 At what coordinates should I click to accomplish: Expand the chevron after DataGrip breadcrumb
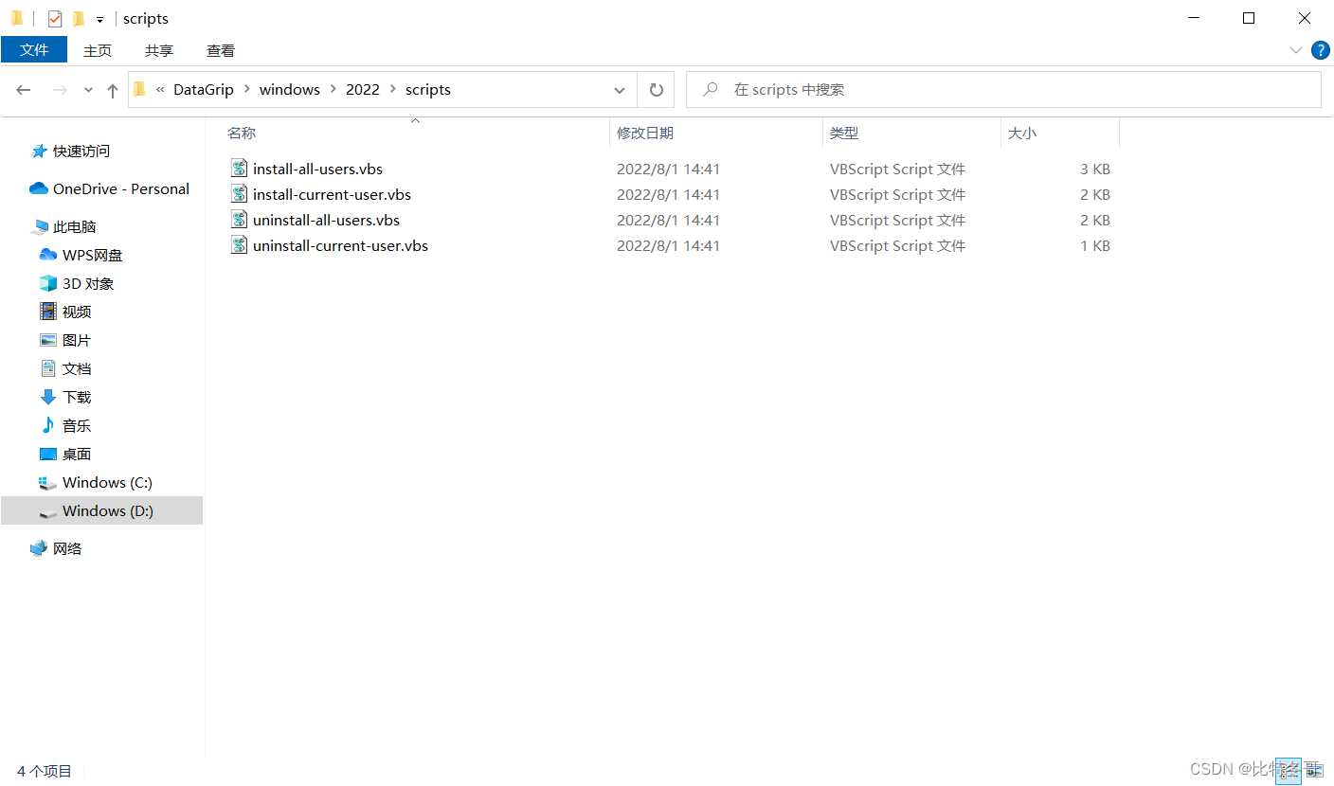[x=247, y=90]
